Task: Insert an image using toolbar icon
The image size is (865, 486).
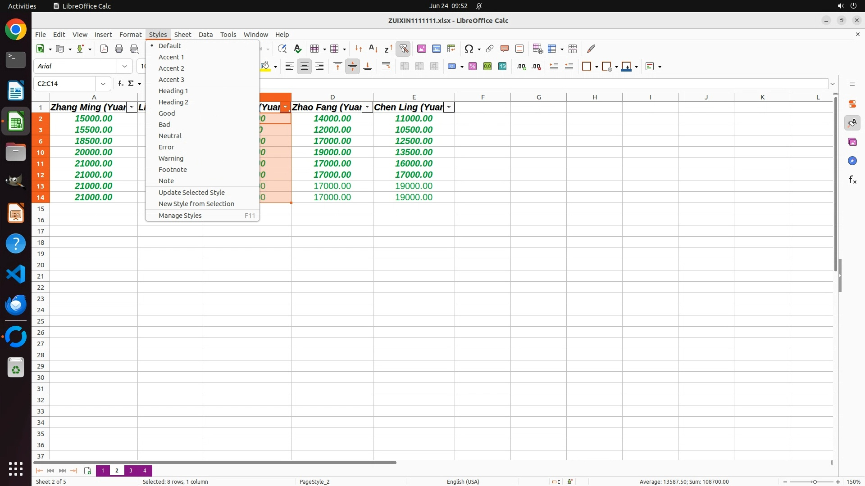Action: point(421,49)
